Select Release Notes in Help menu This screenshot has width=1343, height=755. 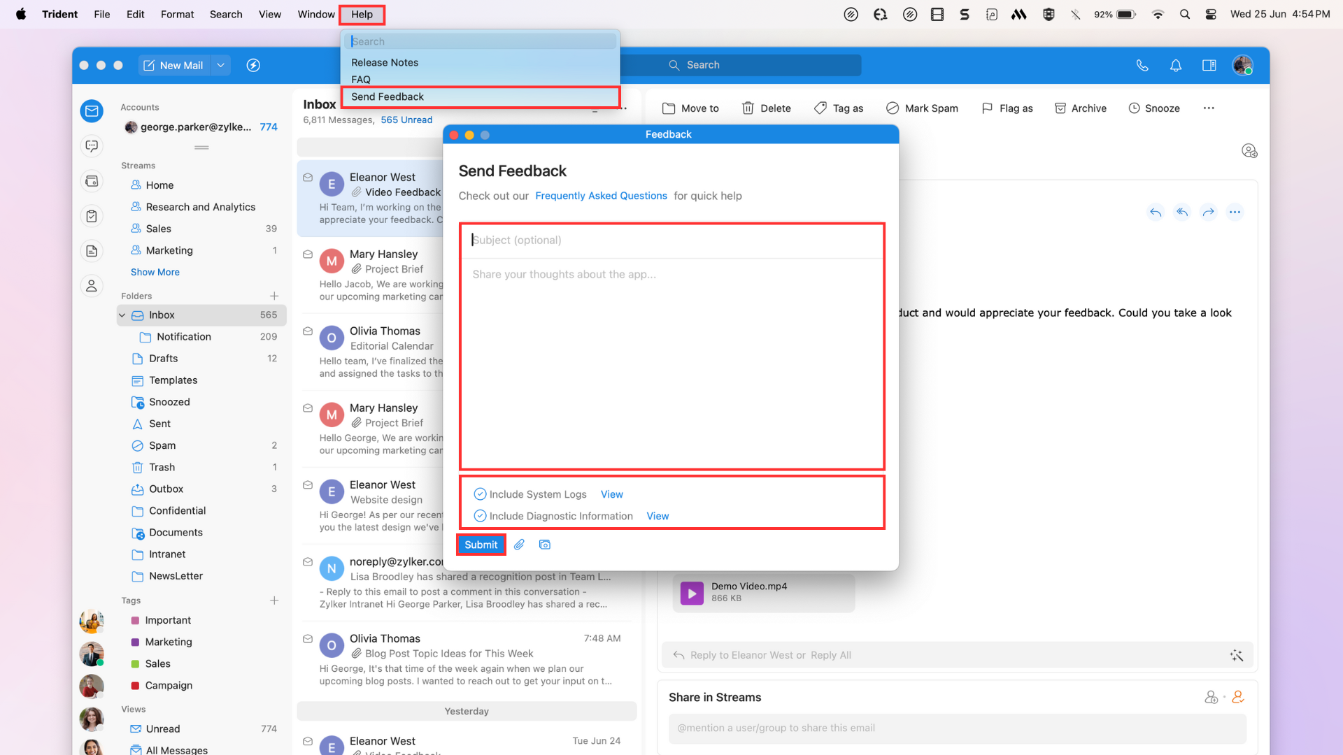click(385, 62)
